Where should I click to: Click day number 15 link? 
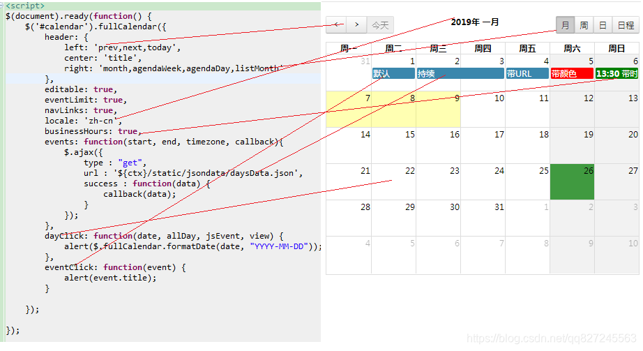pos(409,134)
